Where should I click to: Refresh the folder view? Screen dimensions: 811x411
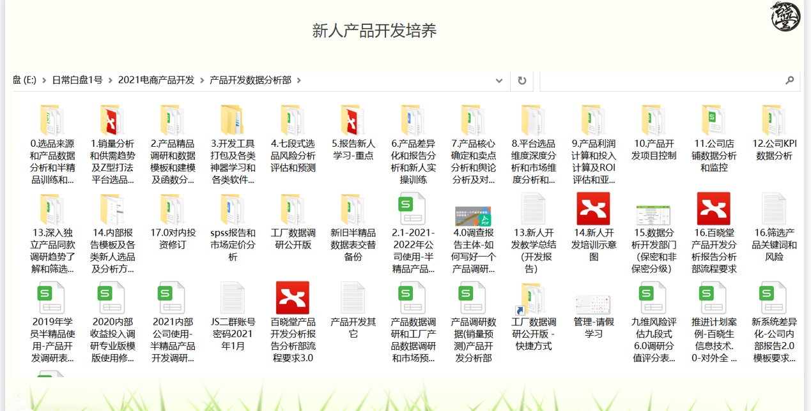point(522,80)
